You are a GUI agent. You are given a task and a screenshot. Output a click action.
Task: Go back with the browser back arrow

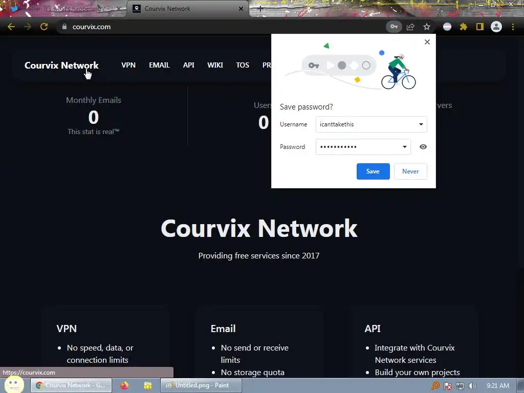(x=11, y=27)
